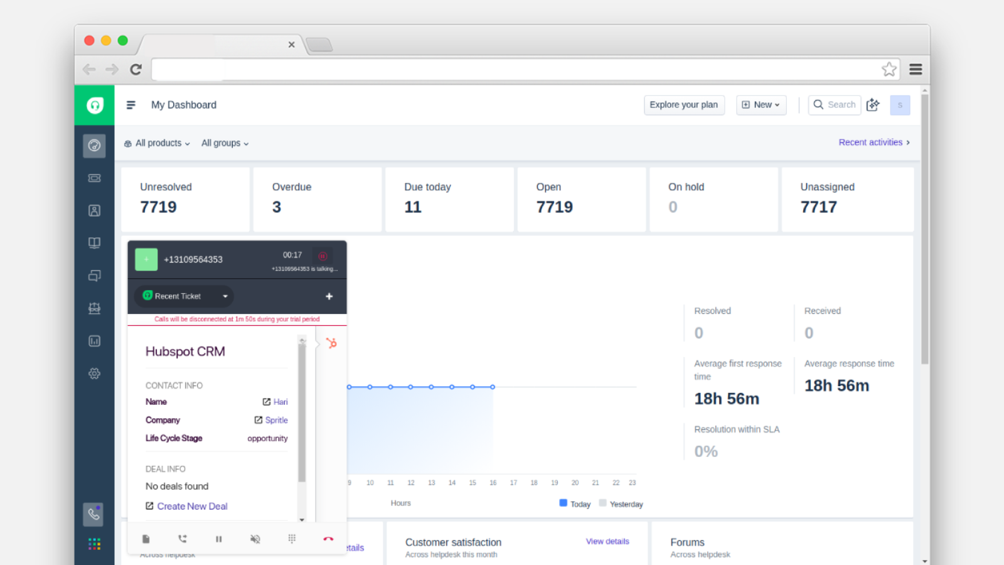Mute the ongoing call
The height and width of the screenshot is (565, 1004).
[x=255, y=539]
